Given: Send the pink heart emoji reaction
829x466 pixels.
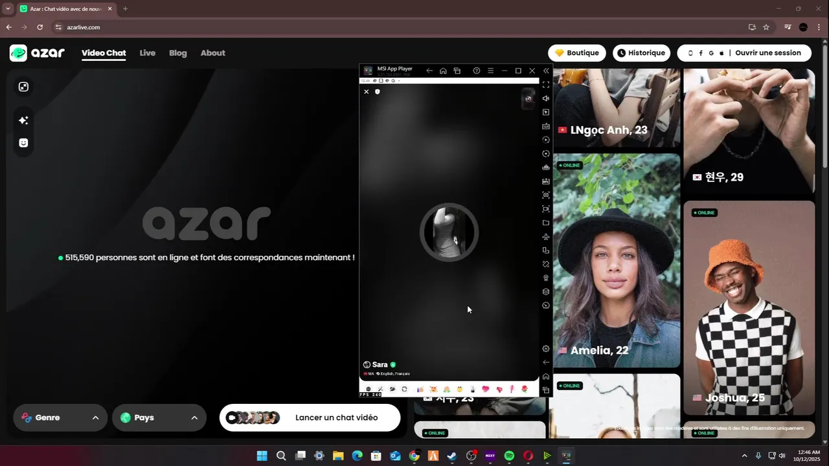Looking at the screenshot, I should (486, 389).
